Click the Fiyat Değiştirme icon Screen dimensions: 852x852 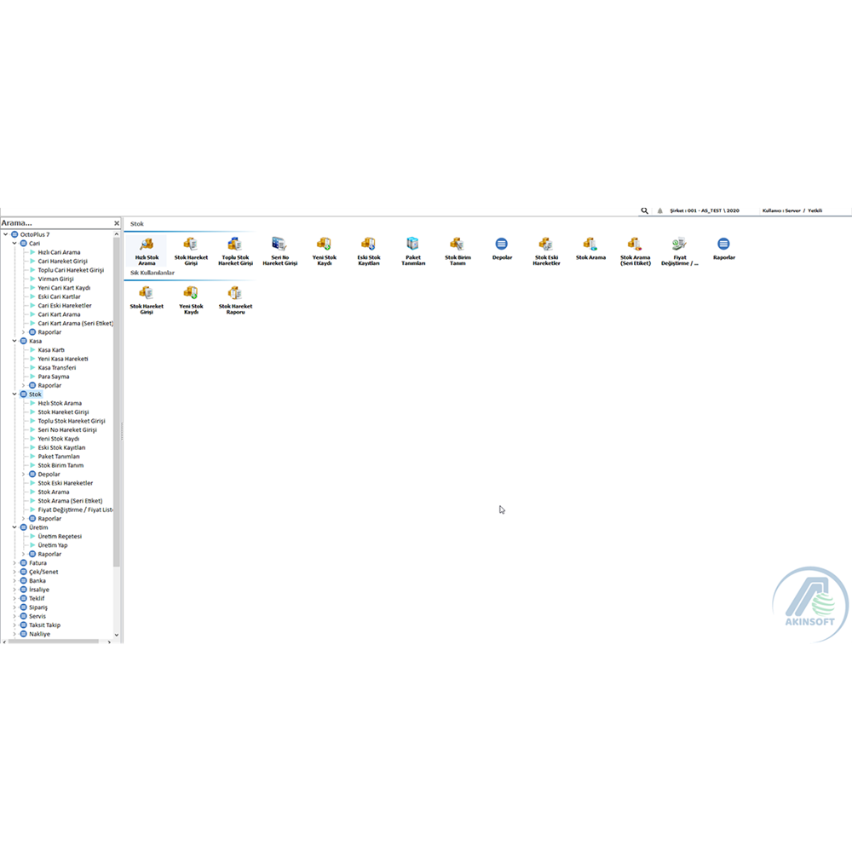tap(679, 245)
